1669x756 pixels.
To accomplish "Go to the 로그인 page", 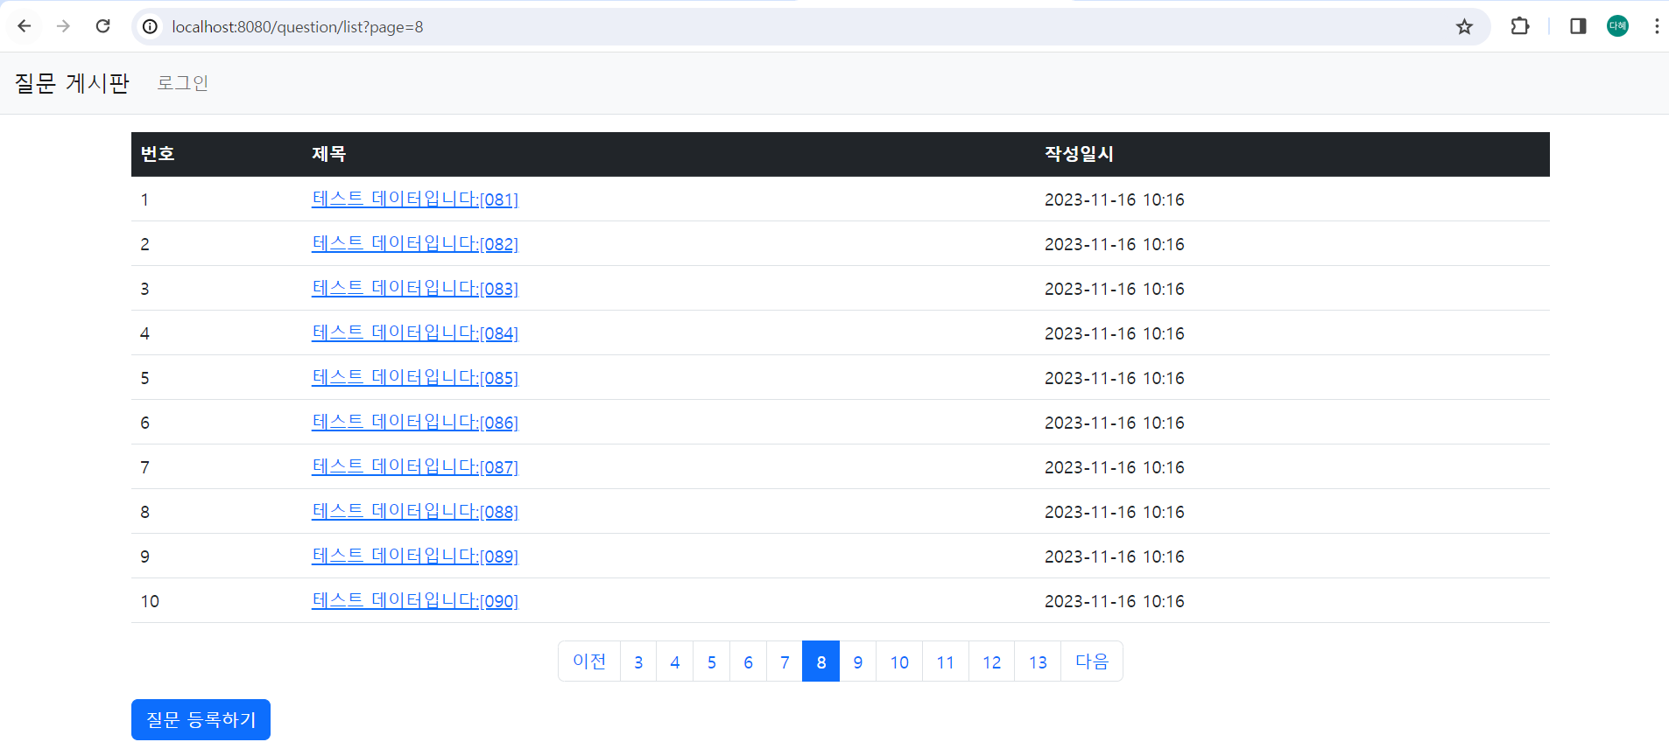I will pyautogui.click(x=182, y=83).
